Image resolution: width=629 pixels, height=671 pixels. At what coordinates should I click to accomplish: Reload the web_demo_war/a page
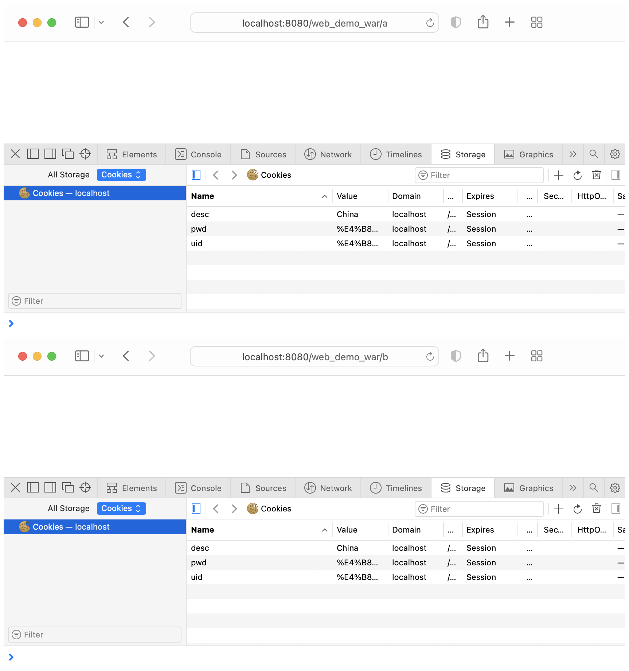point(430,23)
